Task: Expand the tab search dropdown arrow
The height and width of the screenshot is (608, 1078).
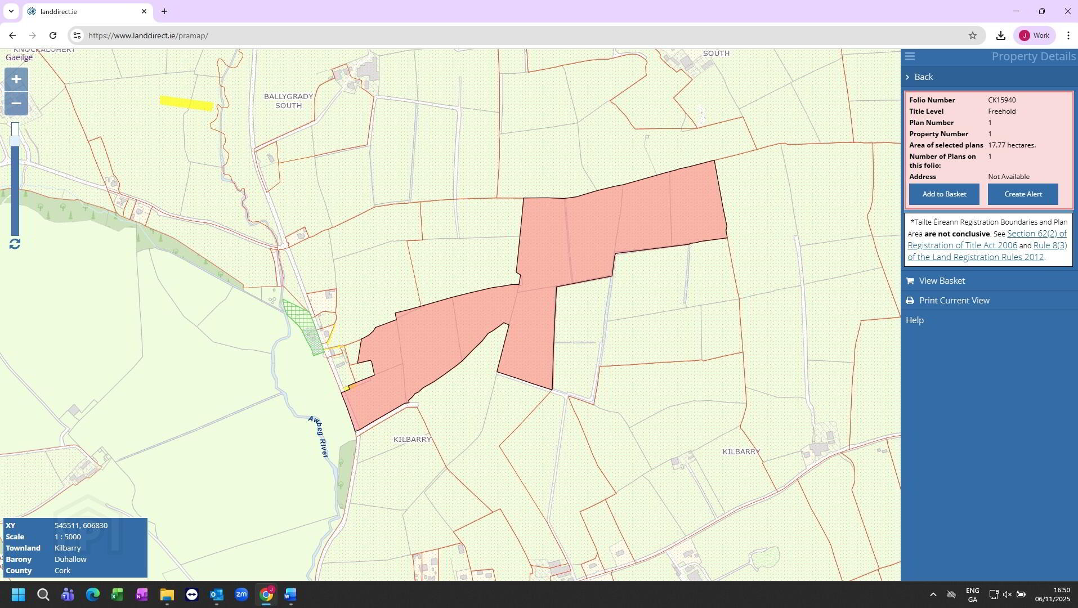Action: 11,11
